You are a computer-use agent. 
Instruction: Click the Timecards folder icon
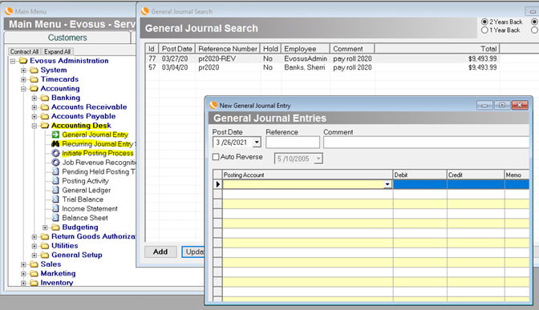click(x=34, y=79)
